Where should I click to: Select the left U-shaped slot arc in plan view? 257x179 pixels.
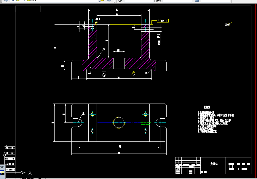[80, 122]
